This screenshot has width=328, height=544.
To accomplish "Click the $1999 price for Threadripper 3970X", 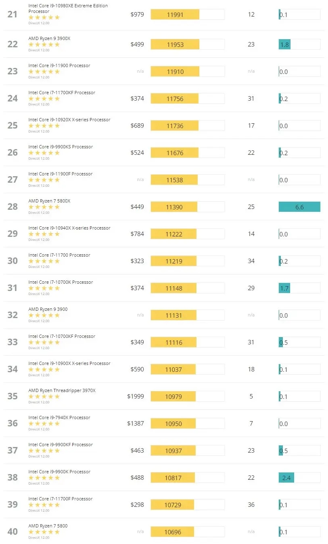I will [x=135, y=396].
